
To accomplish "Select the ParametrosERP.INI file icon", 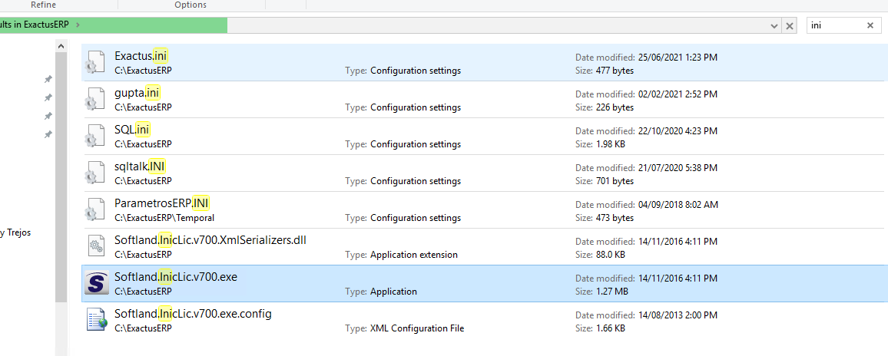I will click(94, 210).
